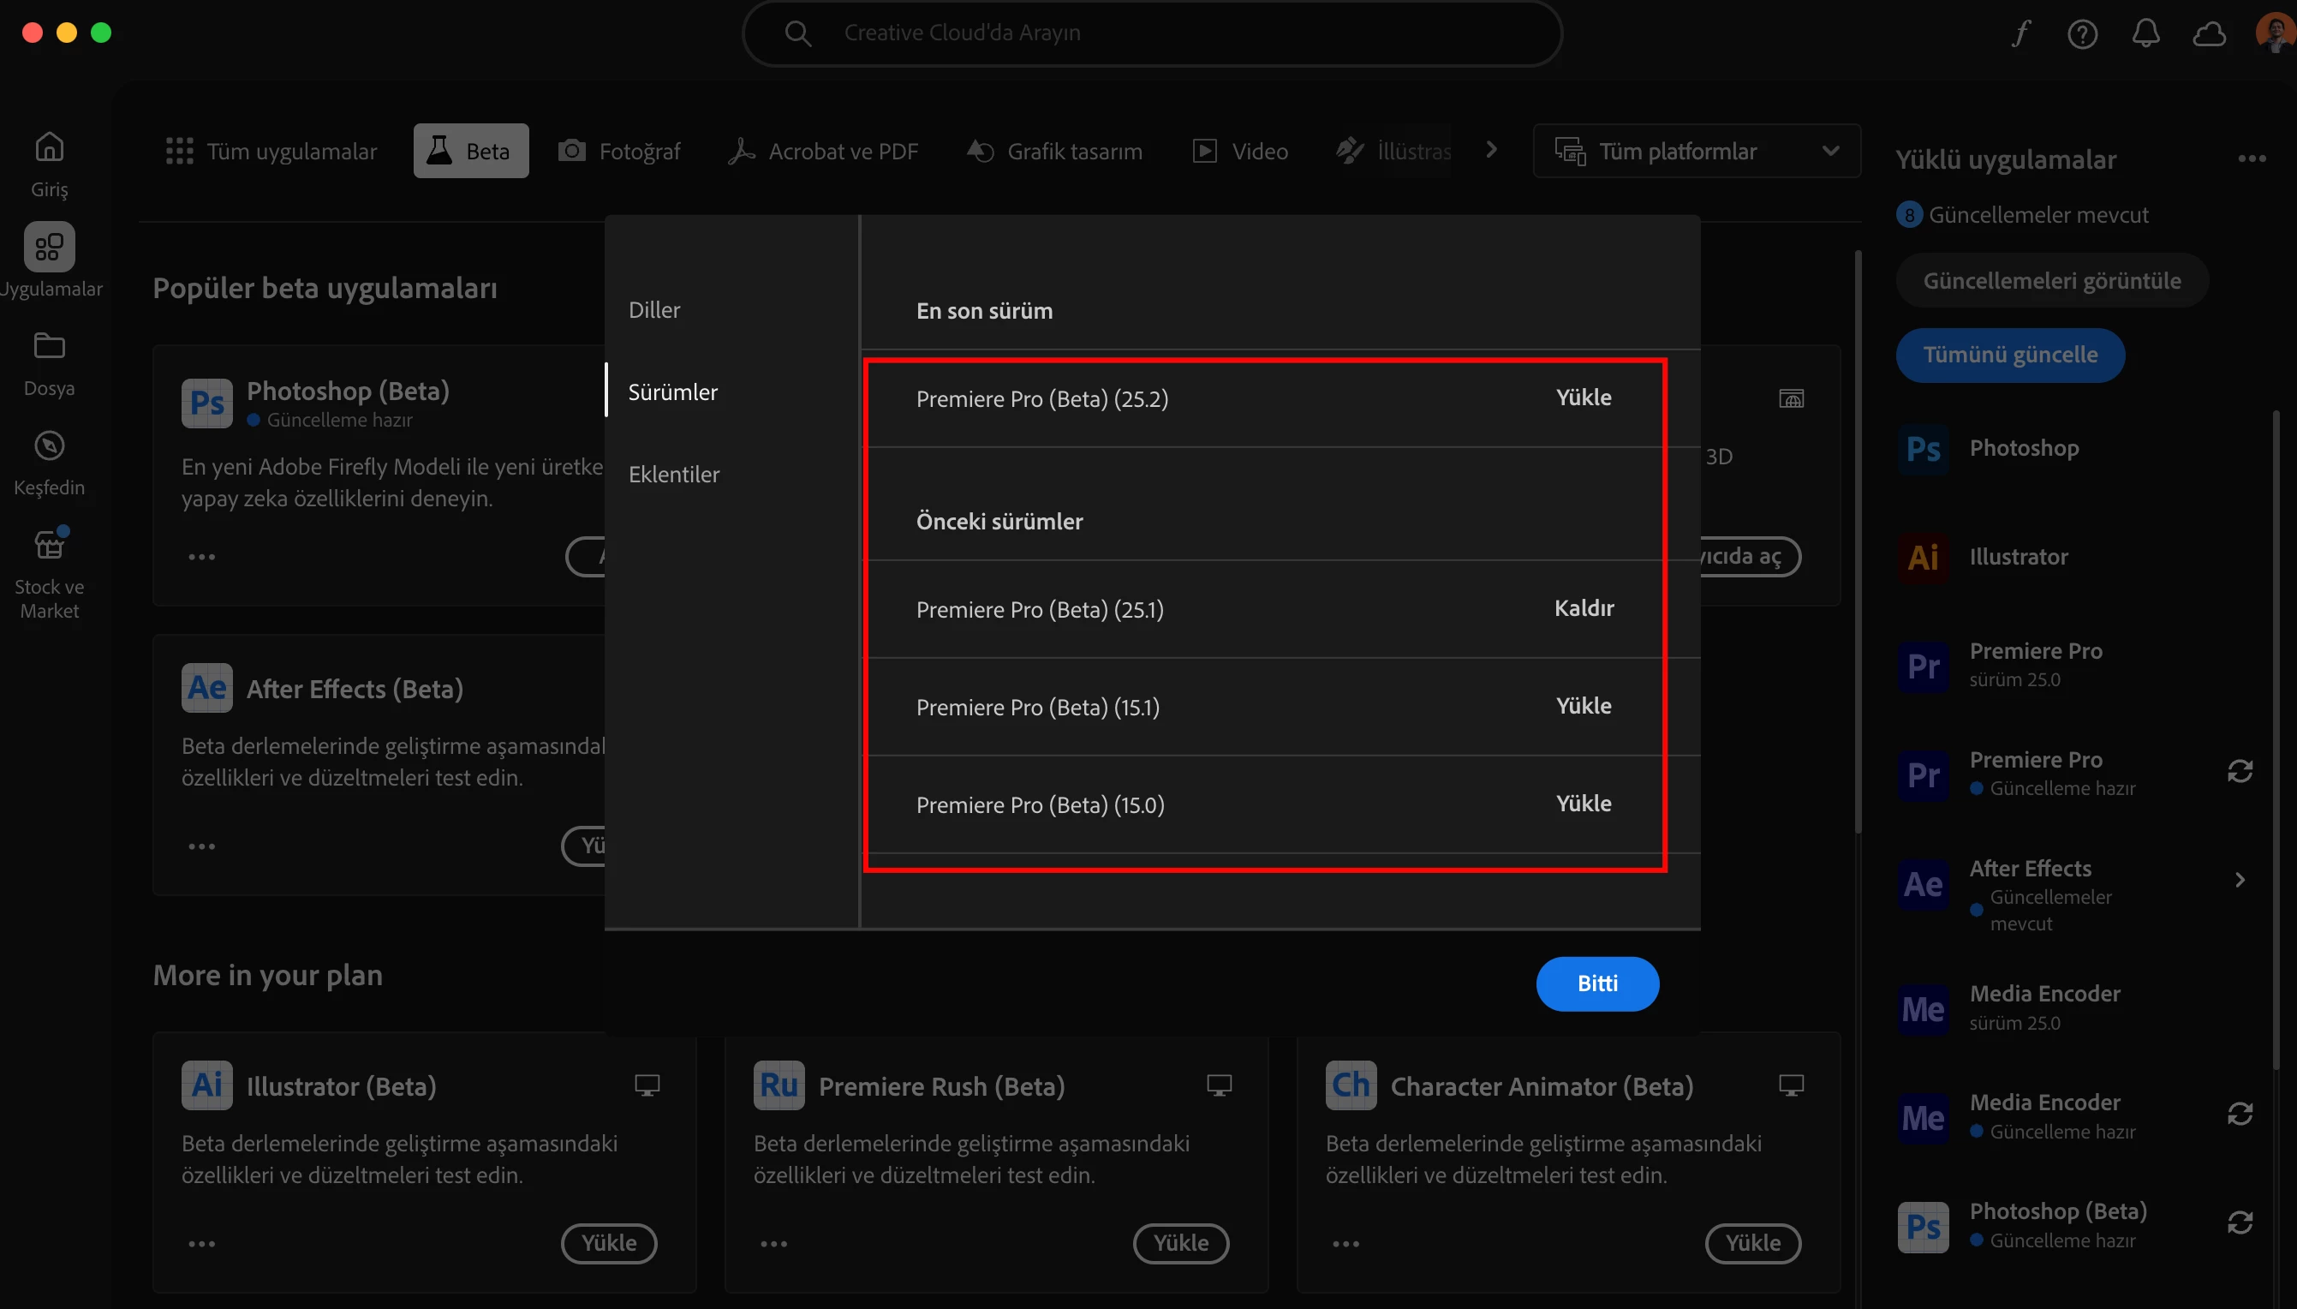
Task: Click the Önceki sürümler heading
Action: coord(999,522)
